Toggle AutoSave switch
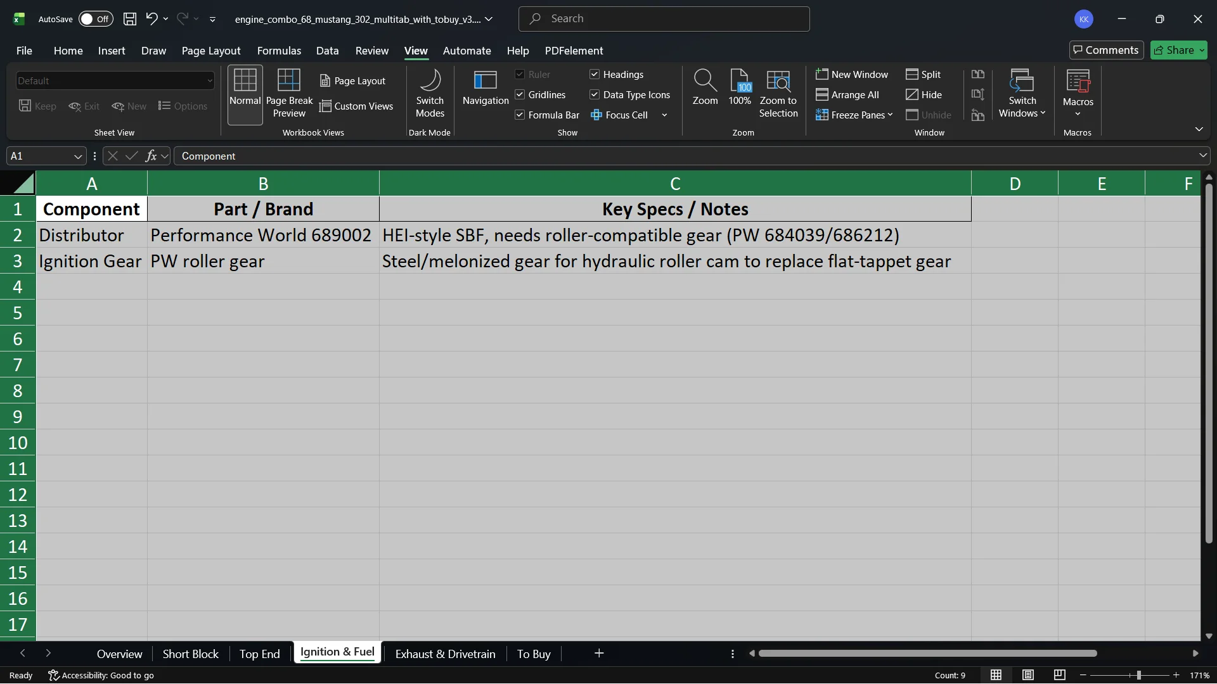This screenshot has height=684, width=1217. click(x=96, y=19)
